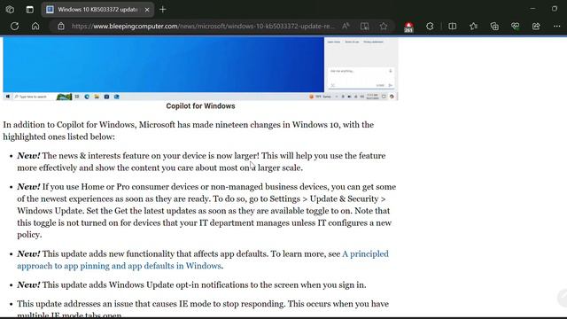
Task: Click the 'Copilot for Windows' caption text
Action: tap(201, 106)
